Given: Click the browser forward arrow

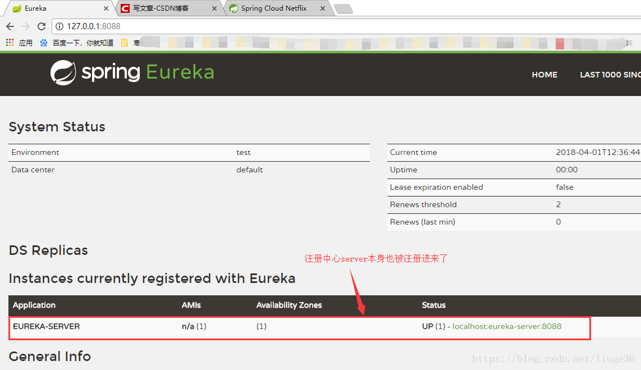Looking at the screenshot, I should point(26,26).
